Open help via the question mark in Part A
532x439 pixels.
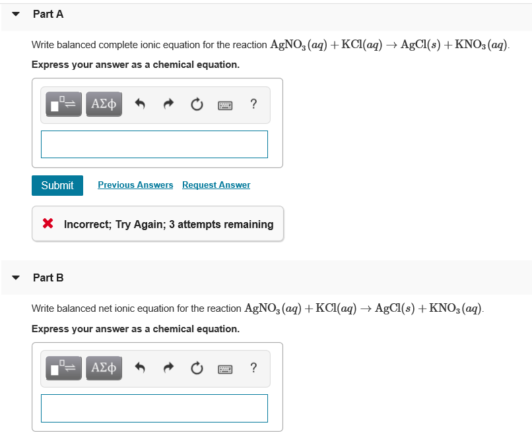[253, 103]
